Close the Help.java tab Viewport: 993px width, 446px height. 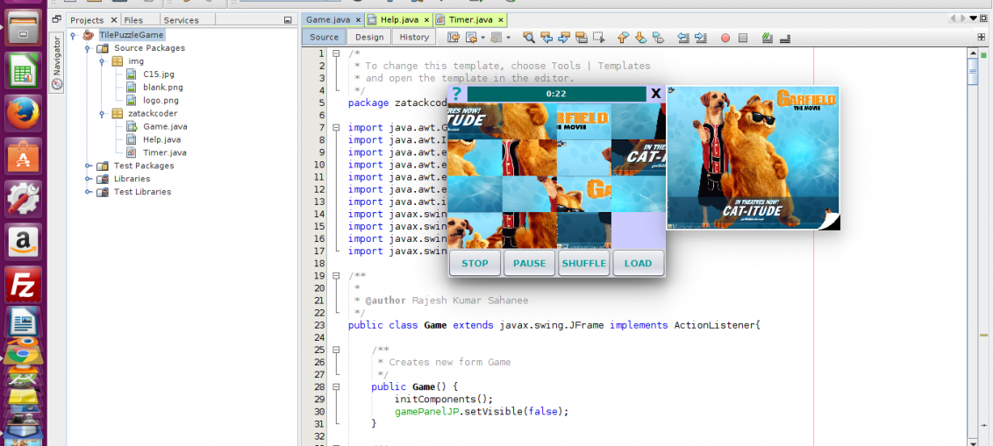pos(426,20)
